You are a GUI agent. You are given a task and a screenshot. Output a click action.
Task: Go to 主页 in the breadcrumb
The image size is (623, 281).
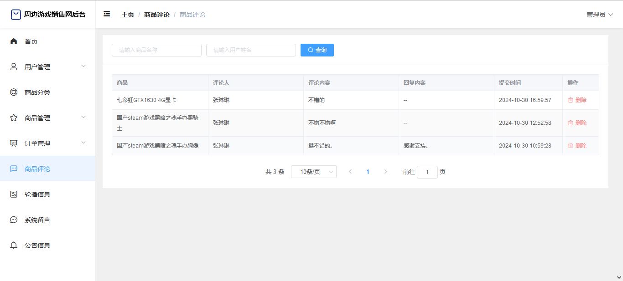coord(128,15)
